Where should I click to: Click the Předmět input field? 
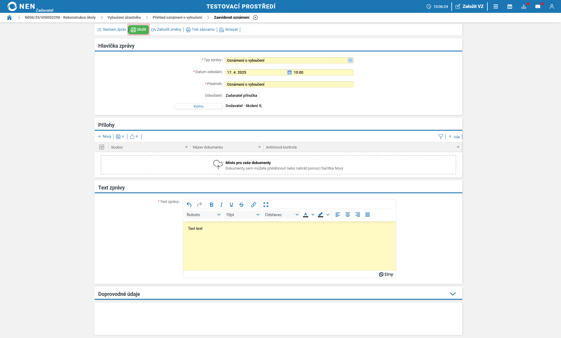pos(289,84)
